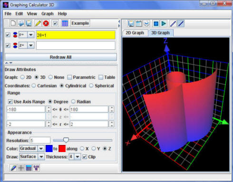
Task: Switch to the 2D Graph tab
Action: (135, 33)
